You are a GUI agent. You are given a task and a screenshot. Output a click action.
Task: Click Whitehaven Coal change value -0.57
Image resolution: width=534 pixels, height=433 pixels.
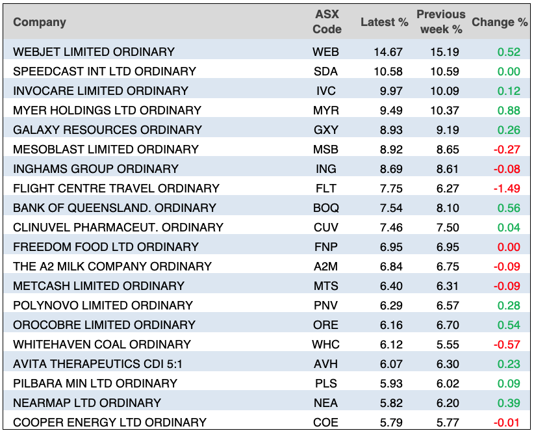click(508, 345)
